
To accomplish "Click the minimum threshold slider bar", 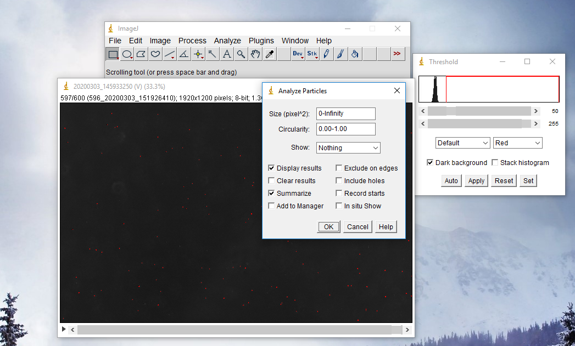I will pyautogui.click(x=479, y=111).
